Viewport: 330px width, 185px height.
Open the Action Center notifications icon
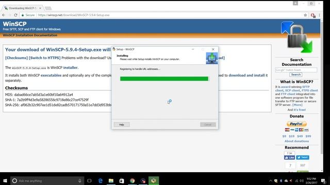tap(323, 181)
